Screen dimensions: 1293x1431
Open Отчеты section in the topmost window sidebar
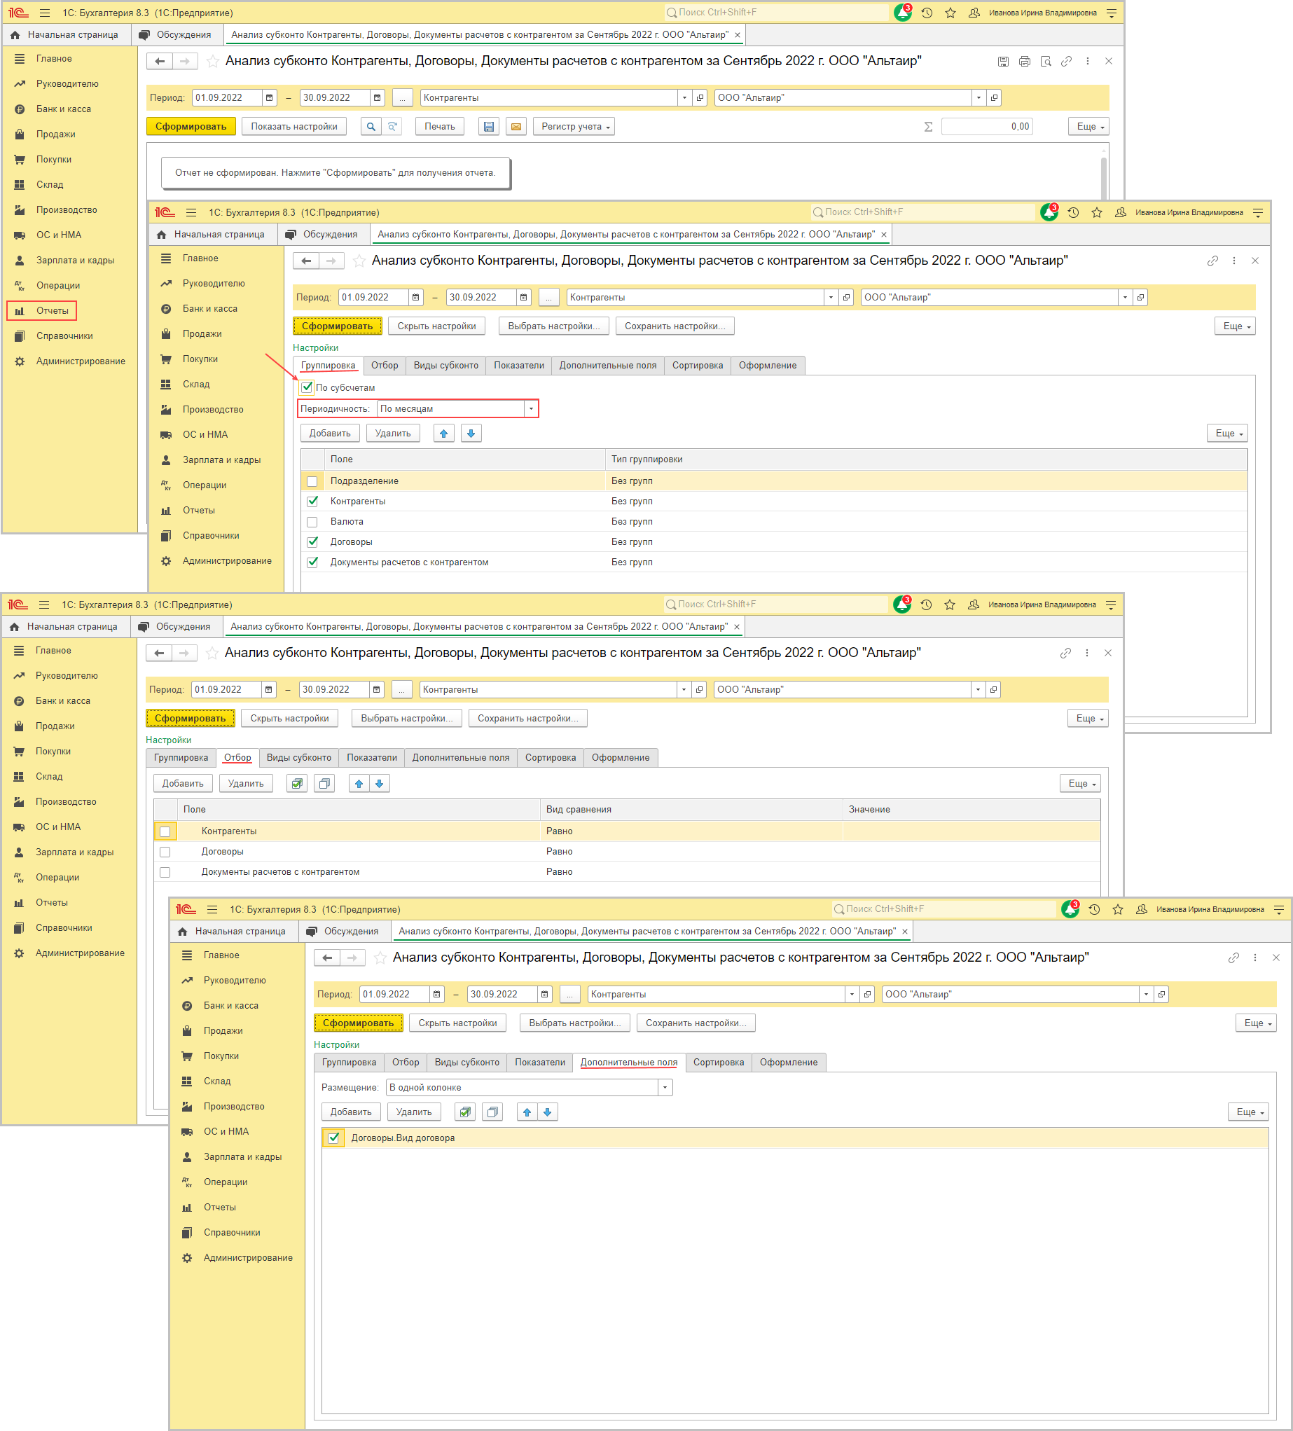(x=42, y=311)
